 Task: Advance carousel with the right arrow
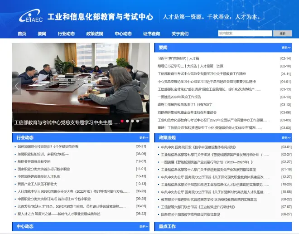145,86
